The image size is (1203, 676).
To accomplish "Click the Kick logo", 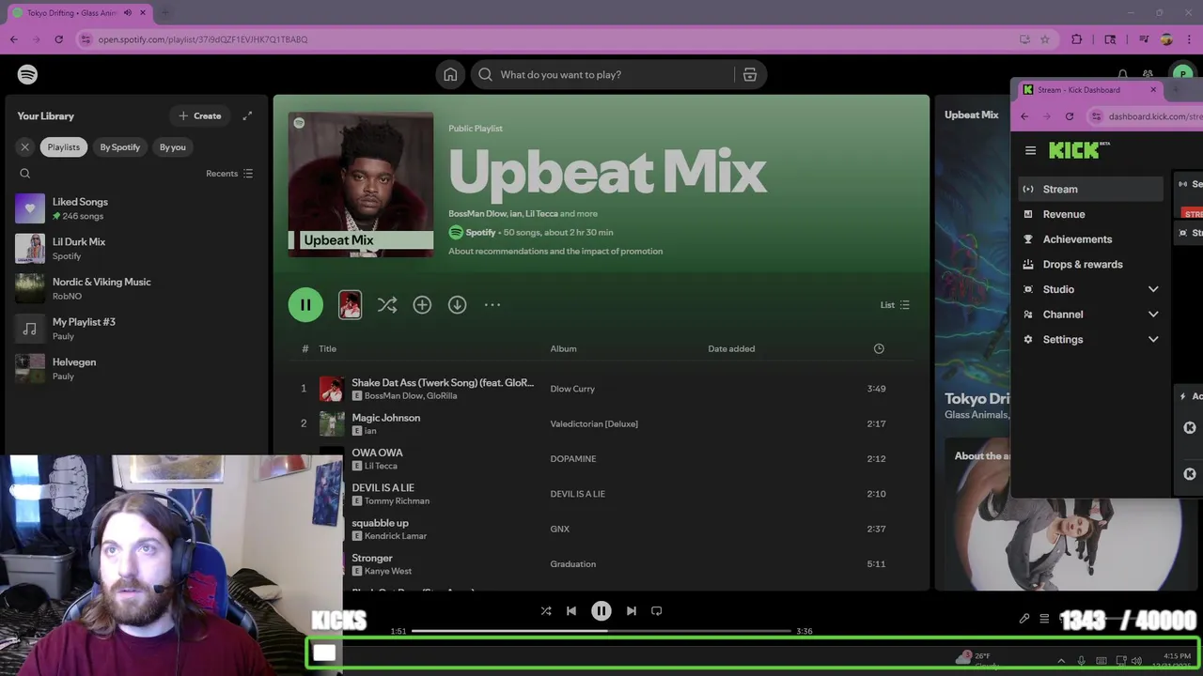I will [1079, 150].
